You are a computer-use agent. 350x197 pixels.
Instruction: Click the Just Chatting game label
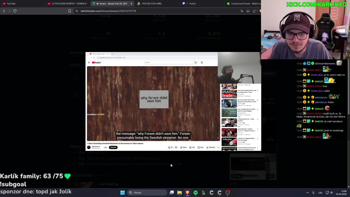pyautogui.click(x=109, y=184)
